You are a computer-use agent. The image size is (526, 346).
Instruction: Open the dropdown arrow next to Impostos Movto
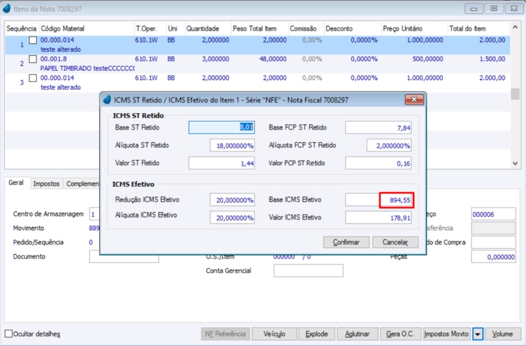478,334
